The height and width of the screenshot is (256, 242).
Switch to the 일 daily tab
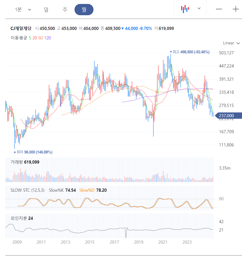pyautogui.click(x=46, y=10)
